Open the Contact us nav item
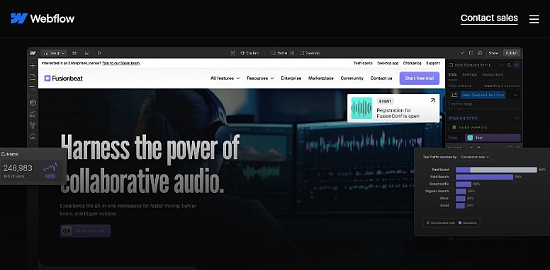The height and width of the screenshot is (270, 550). pyautogui.click(x=381, y=78)
